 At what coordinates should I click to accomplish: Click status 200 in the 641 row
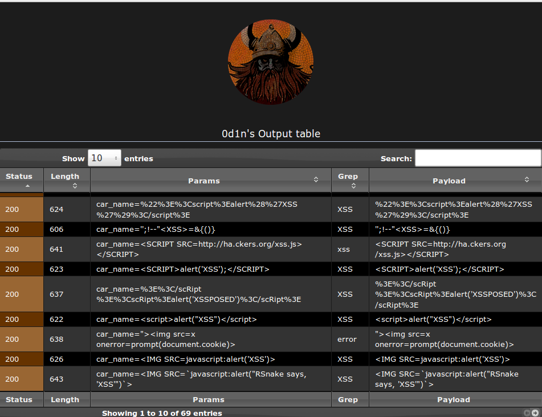22,249
